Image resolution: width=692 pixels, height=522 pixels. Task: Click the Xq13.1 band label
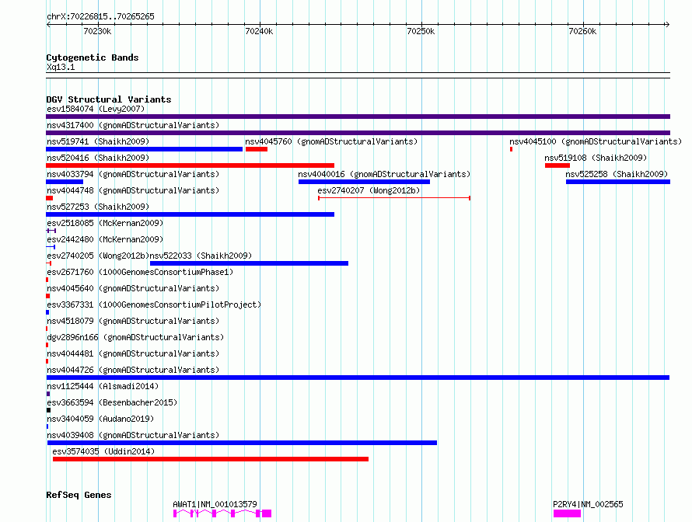coord(61,67)
